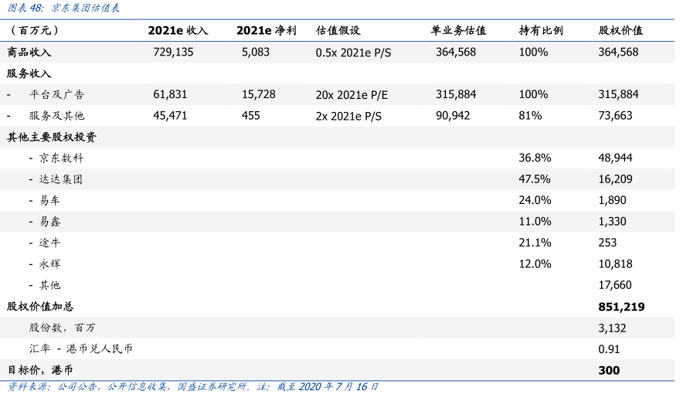Select the 达达集团 row label

(x=61, y=179)
